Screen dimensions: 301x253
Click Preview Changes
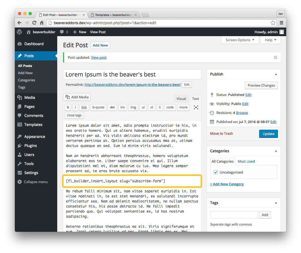(261, 86)
